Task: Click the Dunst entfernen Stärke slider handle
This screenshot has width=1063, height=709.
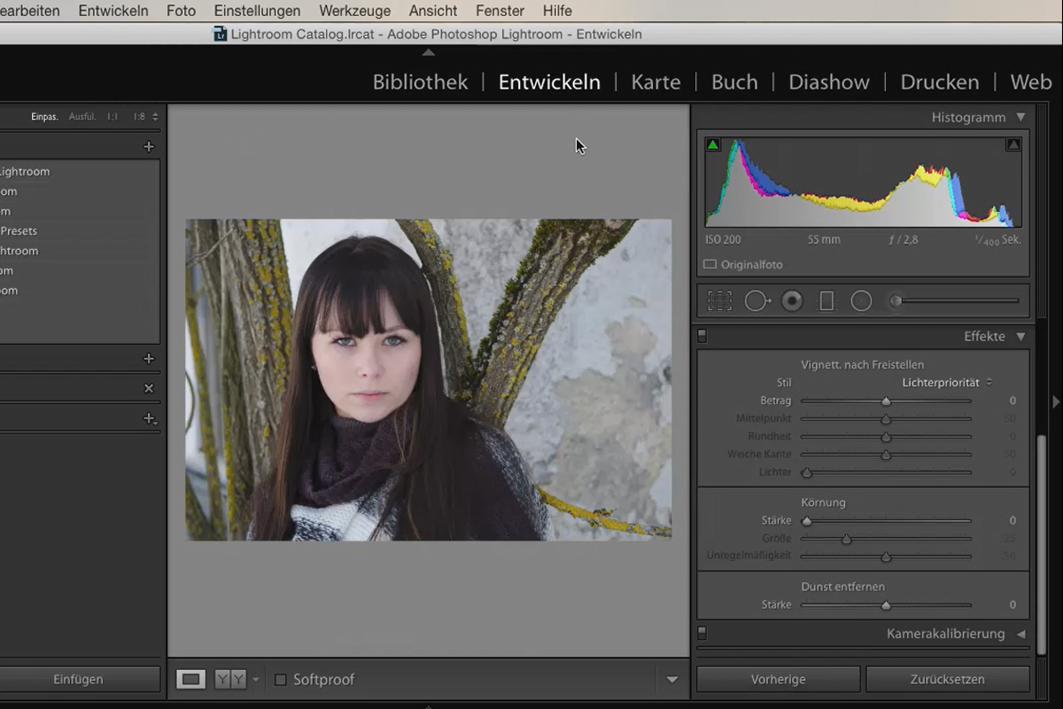Action: pyautogui.click(x=886, y=605)
